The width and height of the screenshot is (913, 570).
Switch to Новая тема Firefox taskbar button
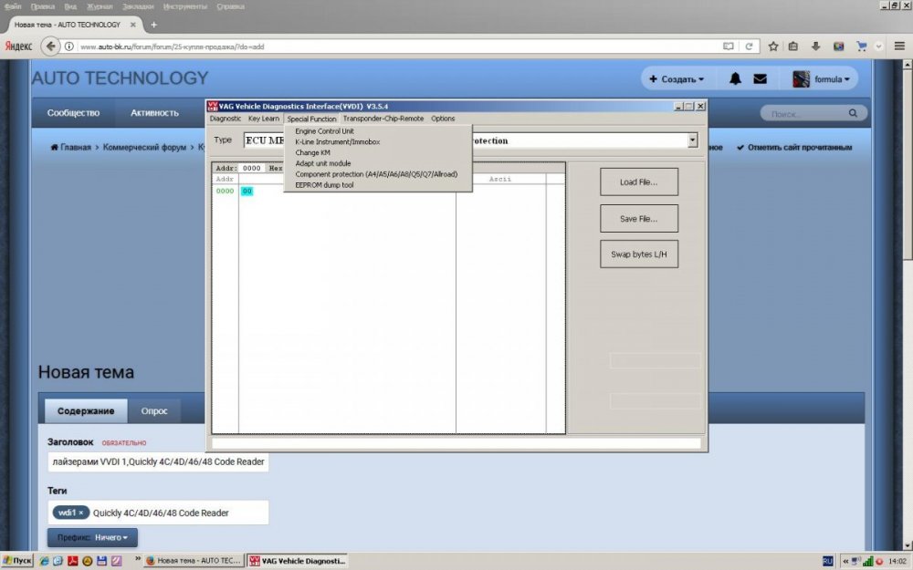click(x=194, y=561)
